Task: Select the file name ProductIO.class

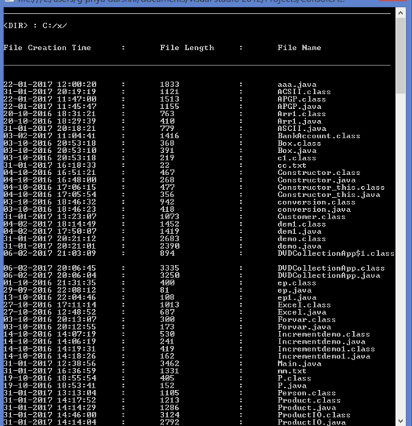Action: 314,414
